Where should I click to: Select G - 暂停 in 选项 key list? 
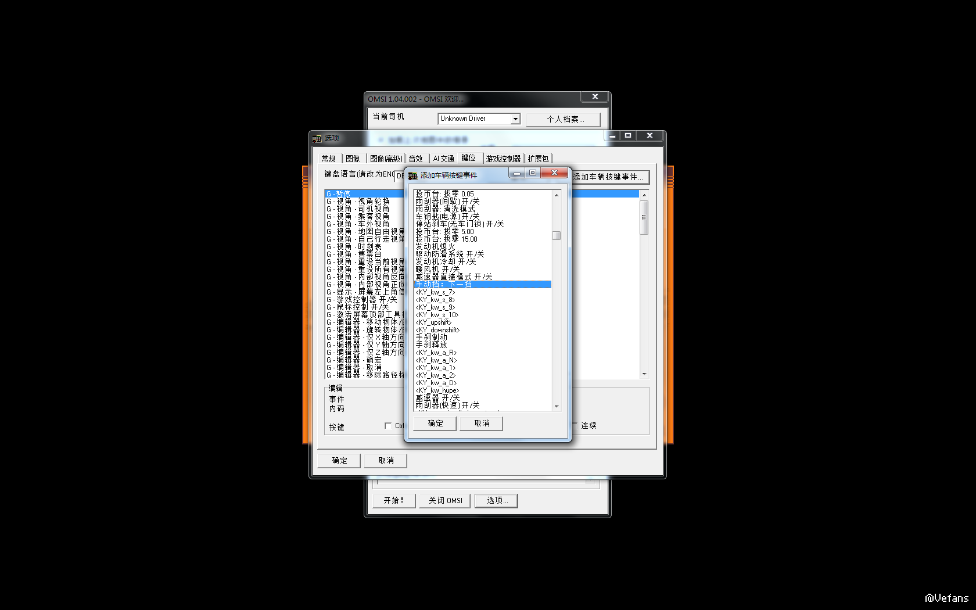[x=364, y=193]
